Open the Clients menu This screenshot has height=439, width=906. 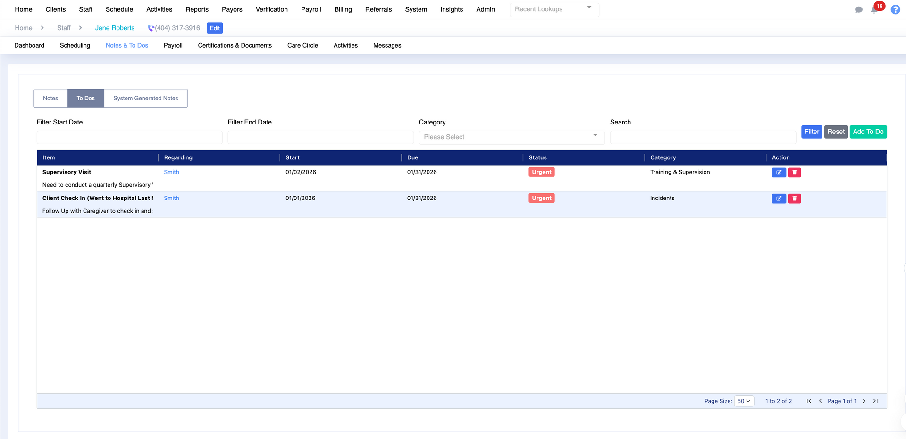click(x=56, y=9)
